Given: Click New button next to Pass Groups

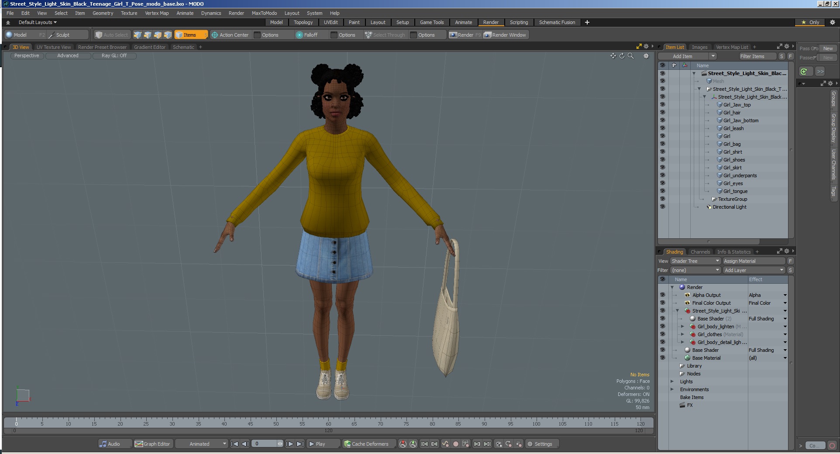Looking at the screenshot, I should pyautogui.click(x=828, y=48).
